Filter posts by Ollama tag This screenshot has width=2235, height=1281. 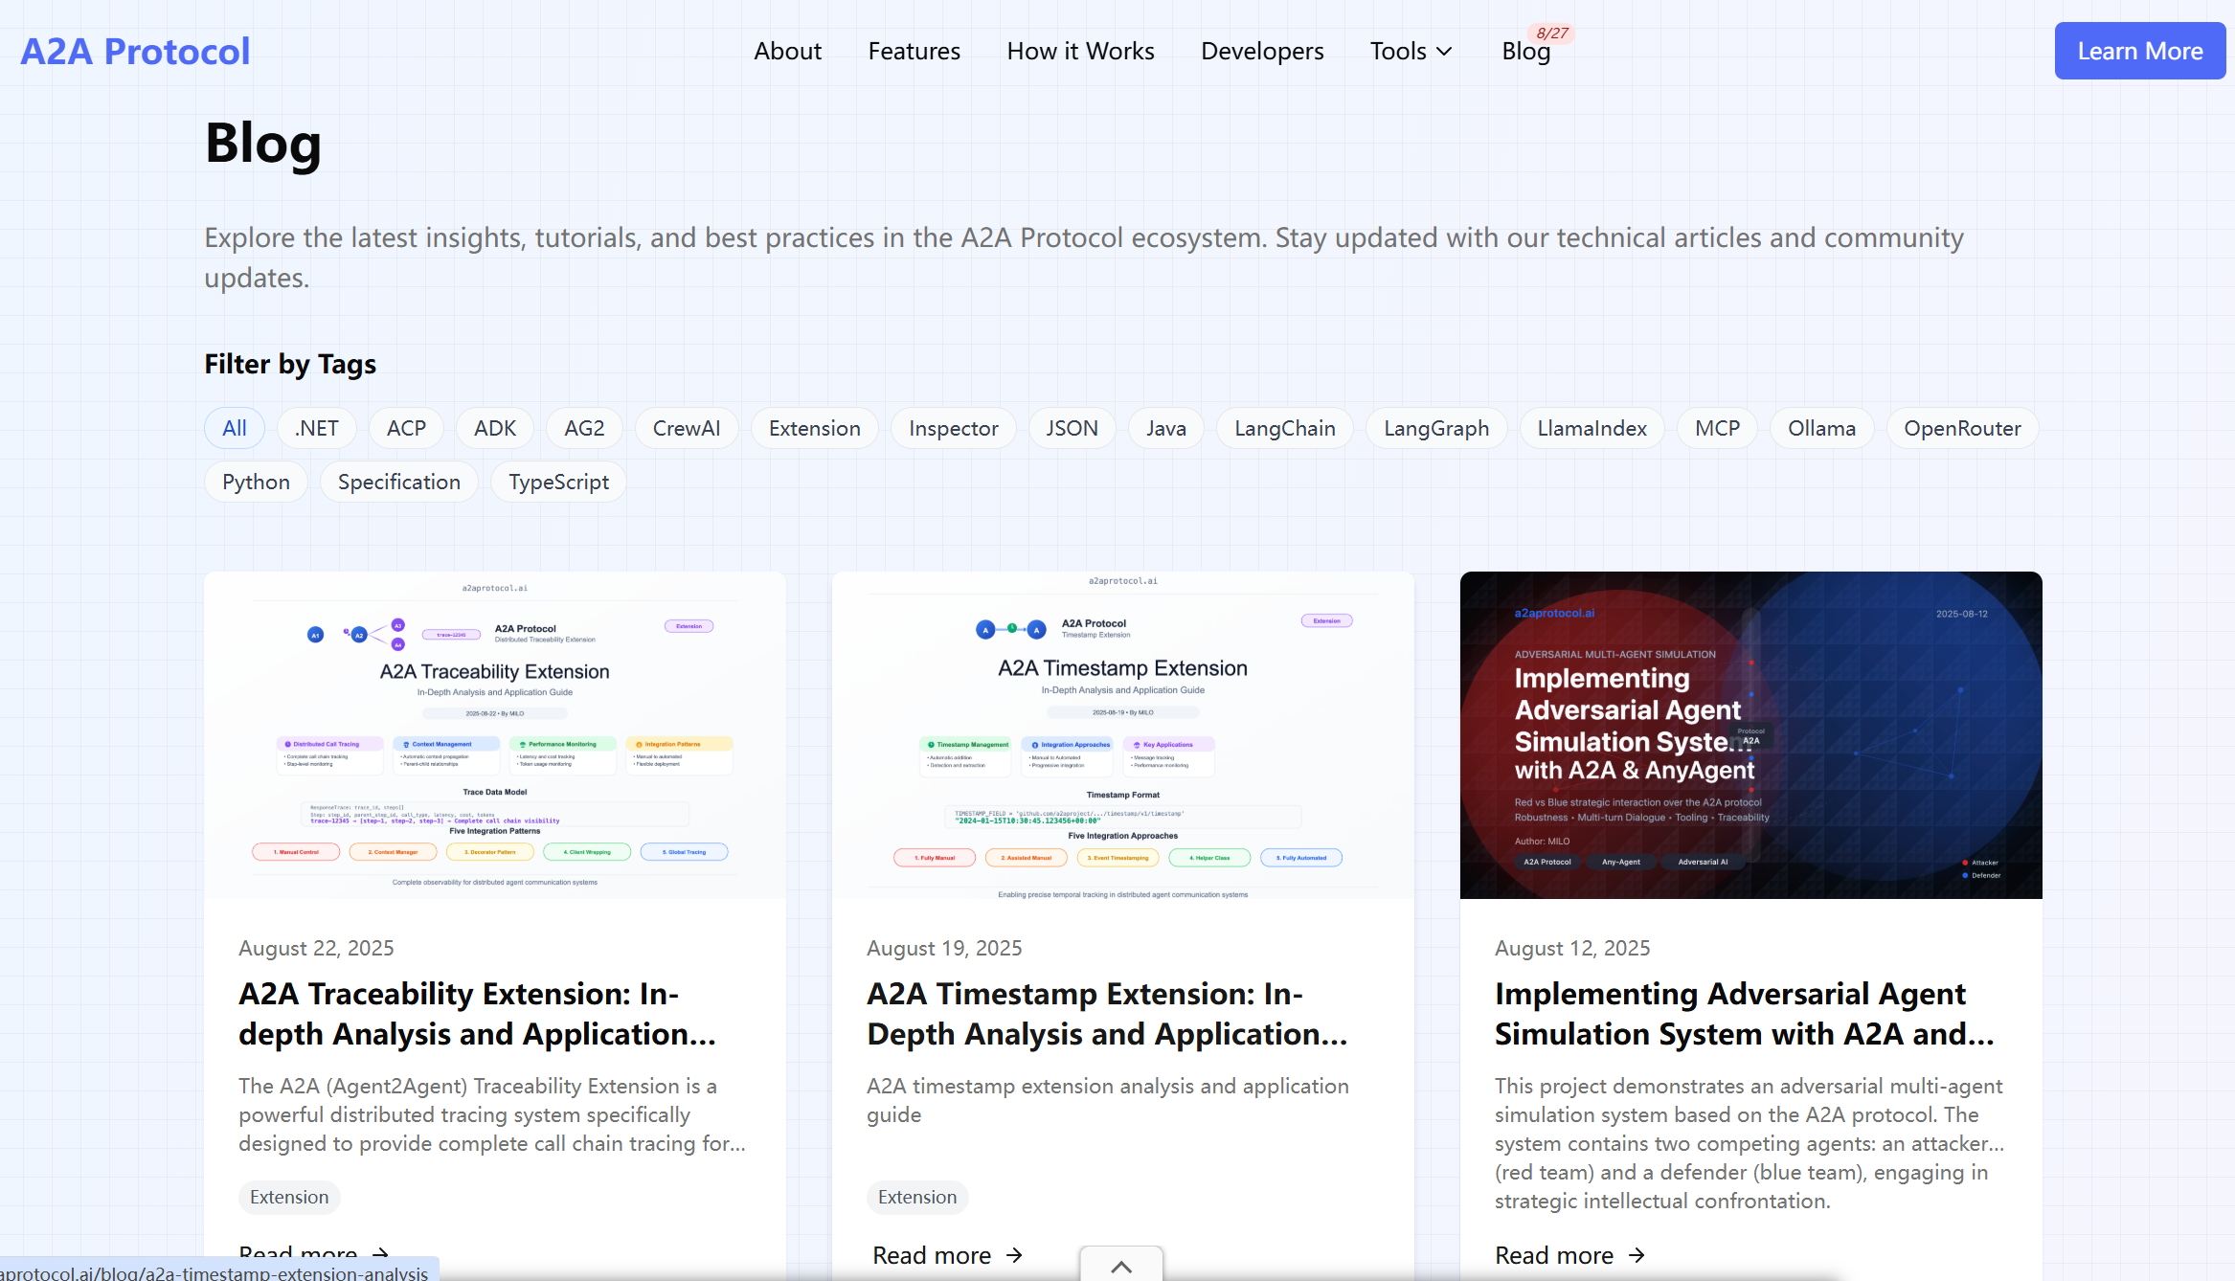pos(1822,428)
